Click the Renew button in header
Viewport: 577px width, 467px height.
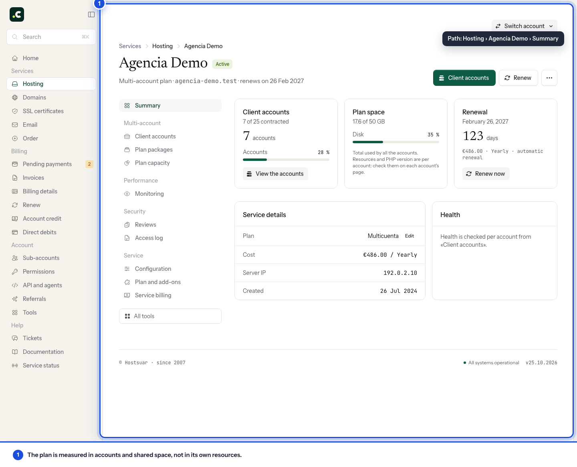(x=518, y=78)
